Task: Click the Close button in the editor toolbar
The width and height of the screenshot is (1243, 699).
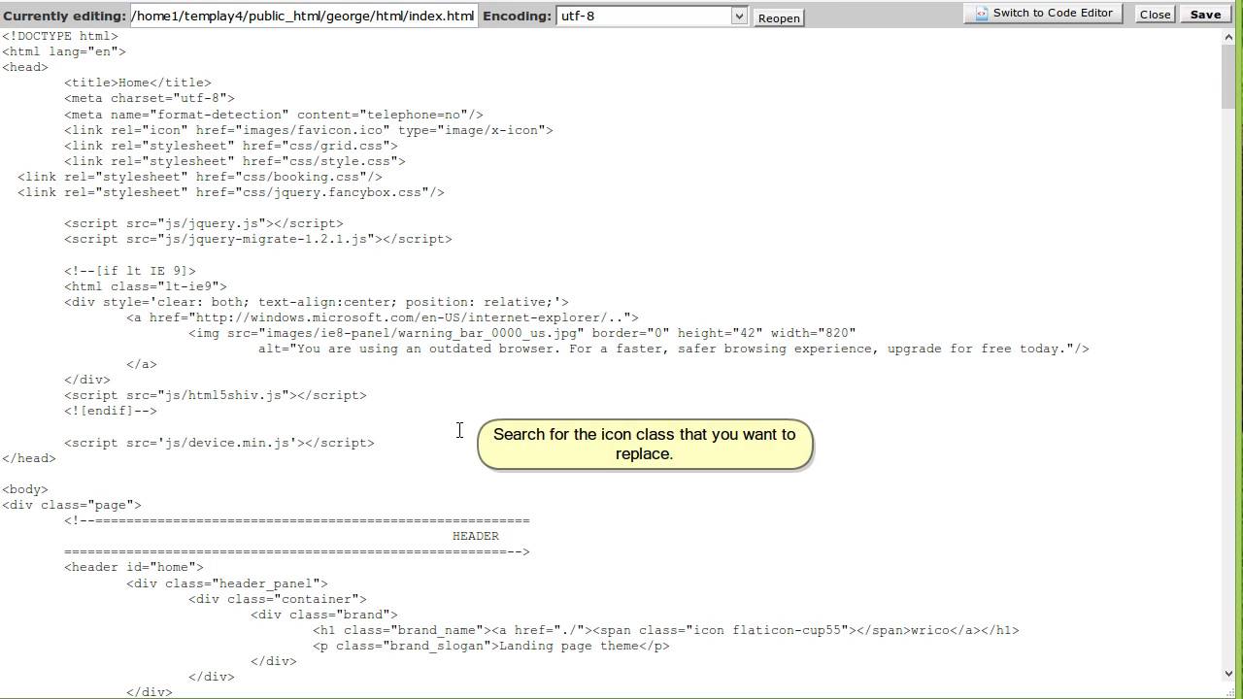Action: coord(1155,15)
